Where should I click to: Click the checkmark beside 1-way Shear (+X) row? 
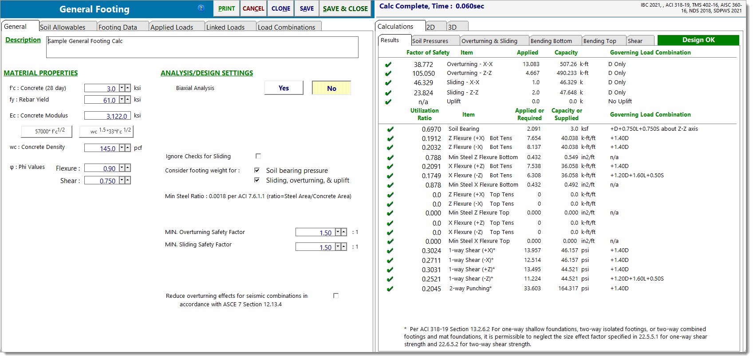(390, 251)
